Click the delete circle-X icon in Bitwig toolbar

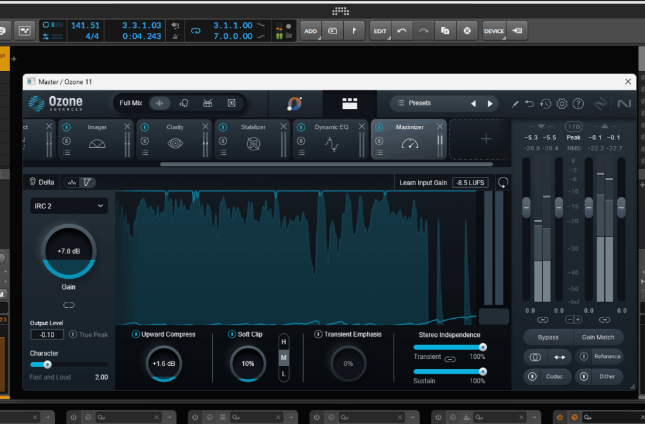(x=467, y=31)
